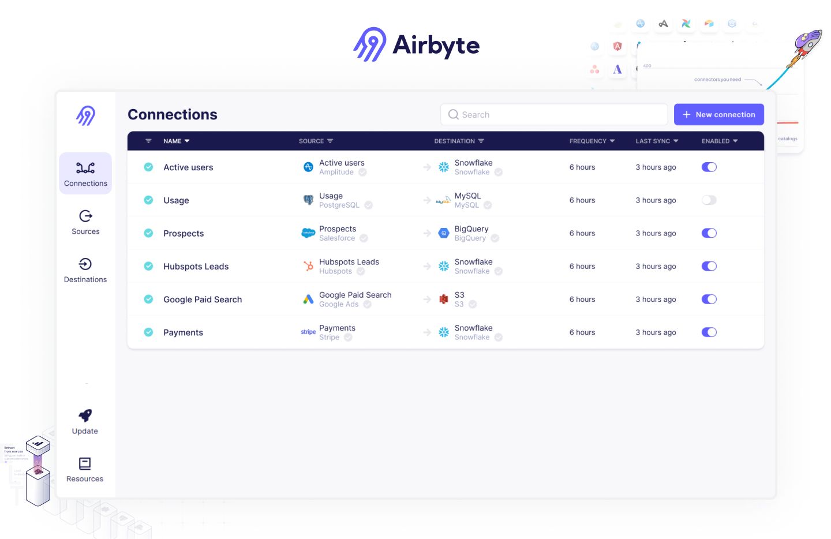Open the Resources sidebar item
The image size is (831, 539).
pyautogui.click(x=85, y=470)
